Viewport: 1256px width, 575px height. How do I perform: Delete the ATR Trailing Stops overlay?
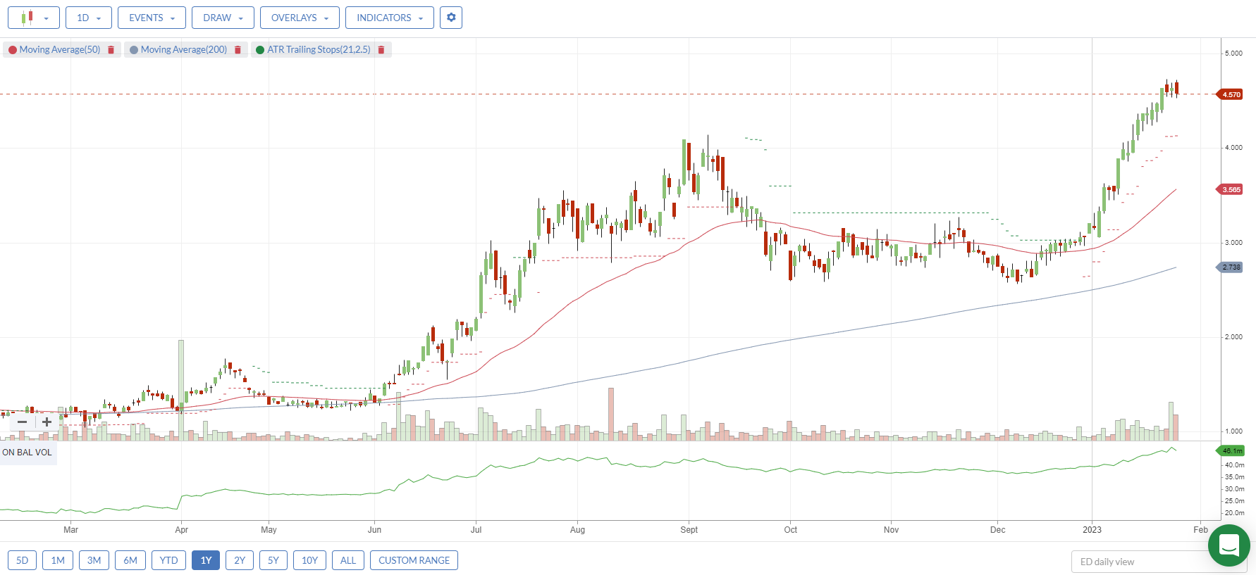click(381, 50)
